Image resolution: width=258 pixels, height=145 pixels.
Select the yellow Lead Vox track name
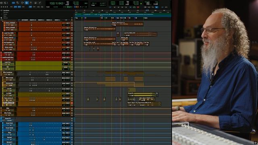[8, 62]
